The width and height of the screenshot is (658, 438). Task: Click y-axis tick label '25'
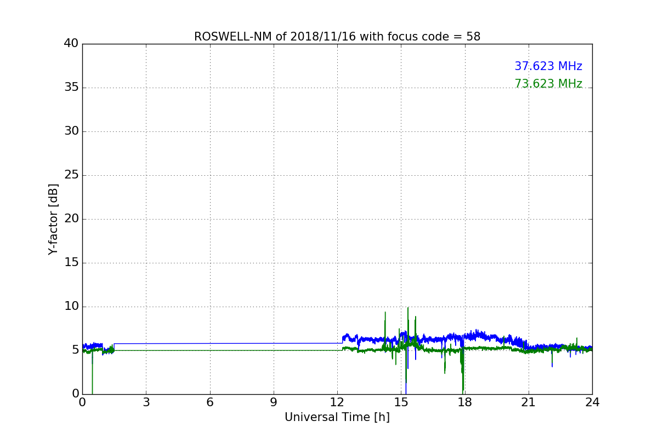[x=71, y=175]
